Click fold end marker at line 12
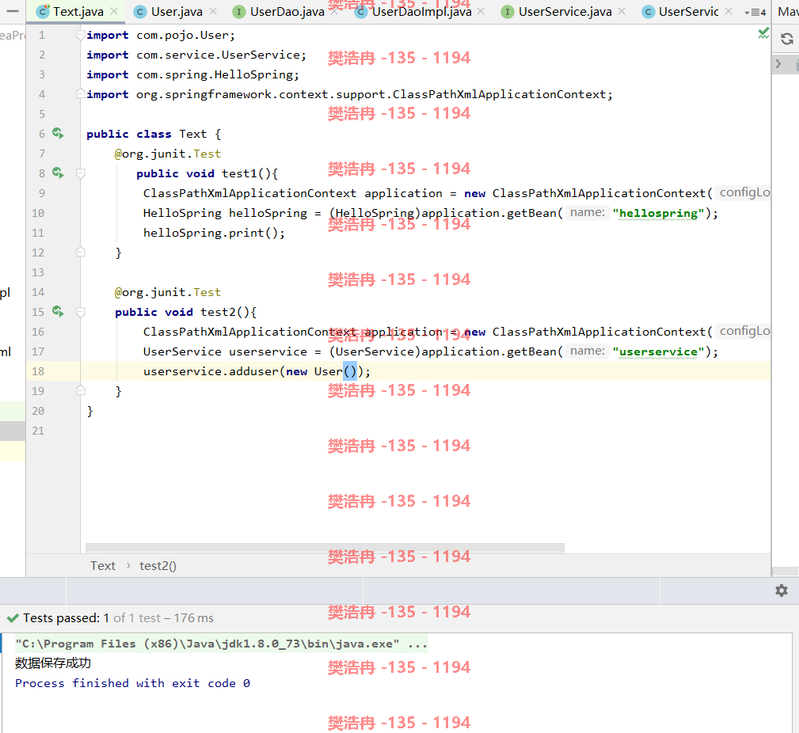Screen dimensions: 799x733 pyautogui.click(x=80, y=252)
